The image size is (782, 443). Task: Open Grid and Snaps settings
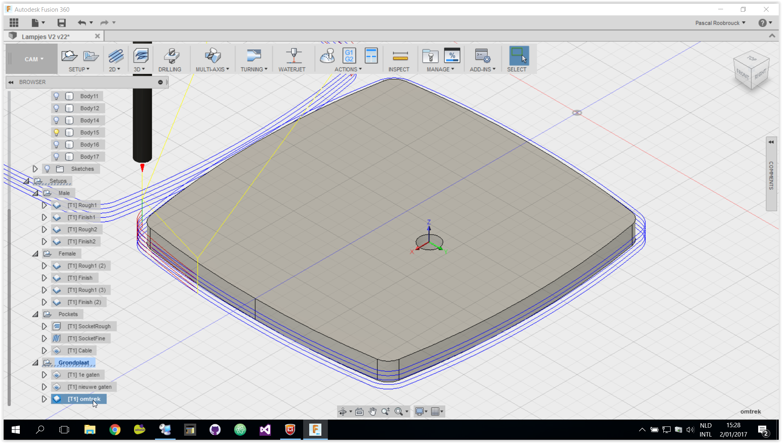(x=435, y=412)
